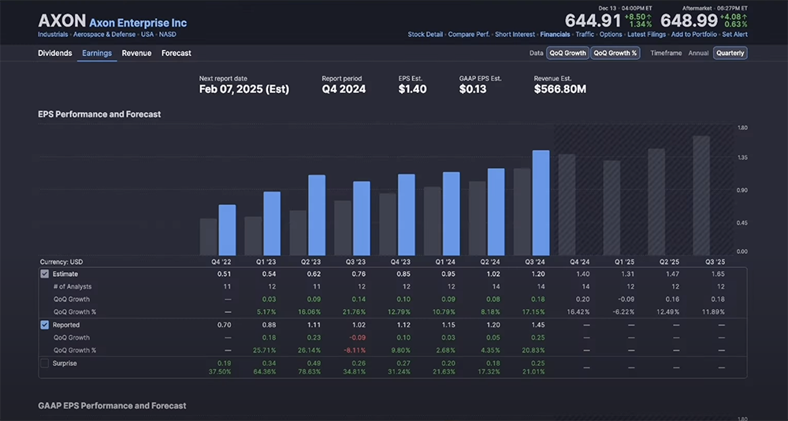Open the Financials link
The height and width of the screenshot is (421, 788).
point(556,34)
